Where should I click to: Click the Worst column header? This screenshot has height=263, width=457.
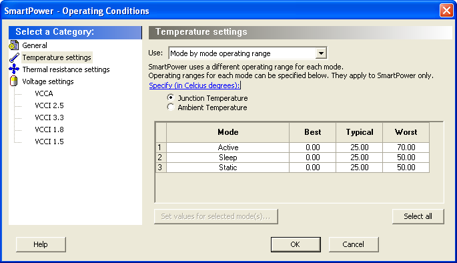(x=406, y=132)
